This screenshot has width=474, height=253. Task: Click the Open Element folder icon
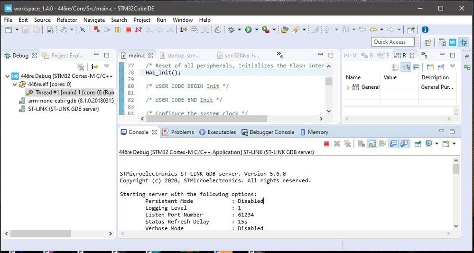[285, 29]
